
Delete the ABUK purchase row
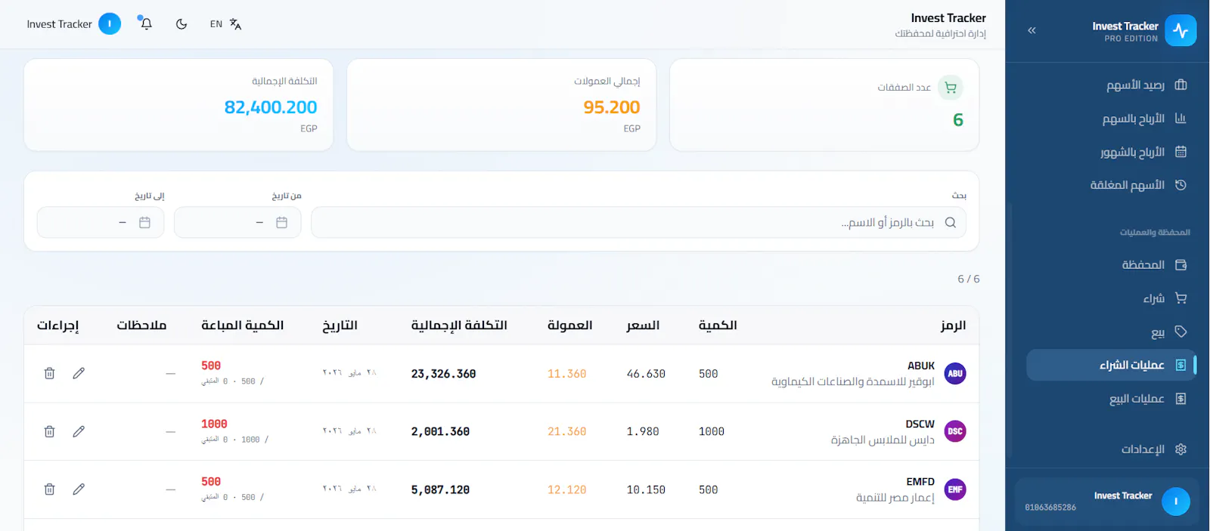click(49, 373)
